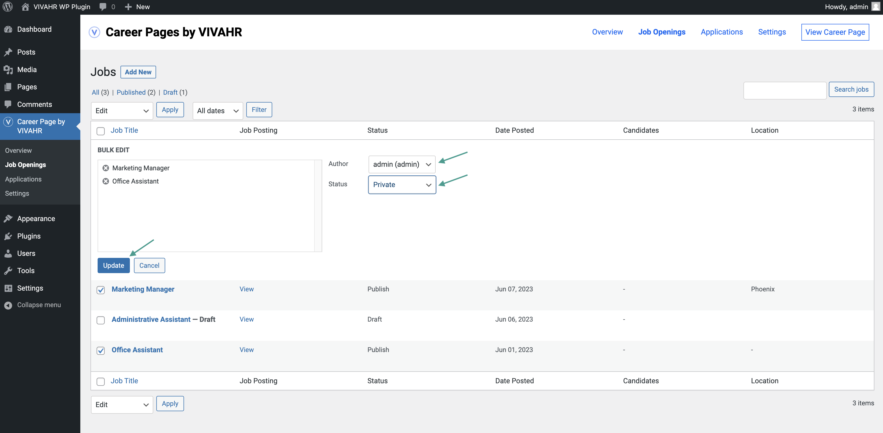The height and width of the screenshot is (433, 883).
Task: Go to the Overview top navigation tab
Action: point(607,32)
